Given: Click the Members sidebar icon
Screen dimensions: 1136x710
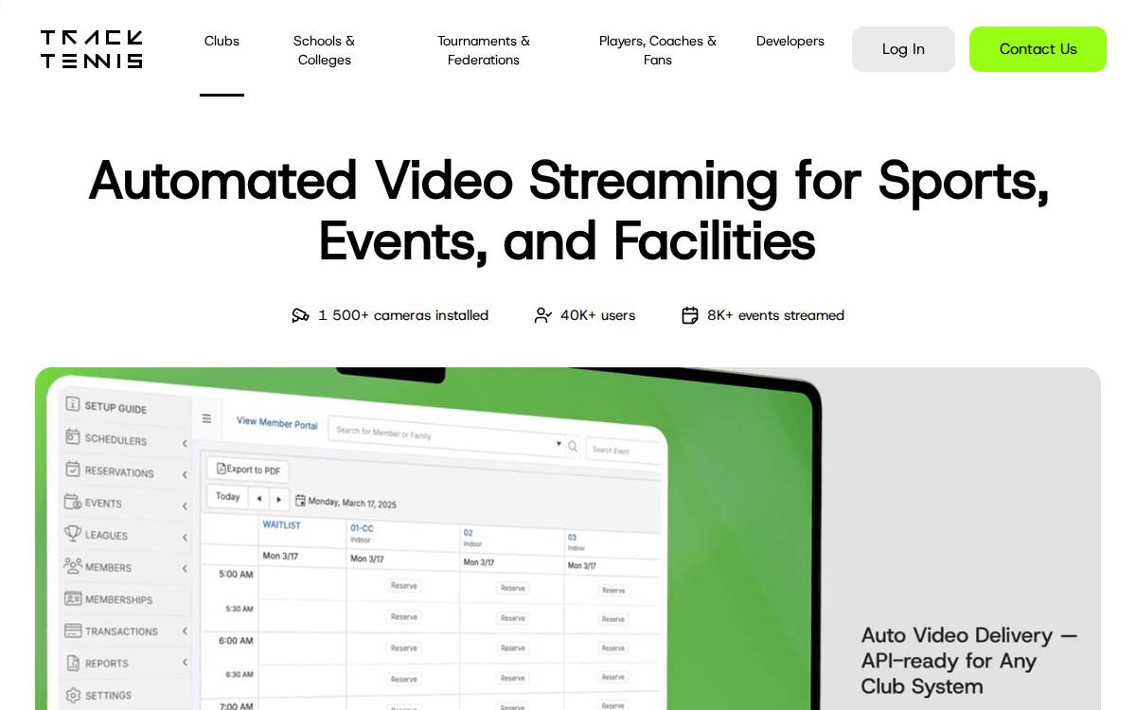Looking at the screenshot, I should [73, 565].
